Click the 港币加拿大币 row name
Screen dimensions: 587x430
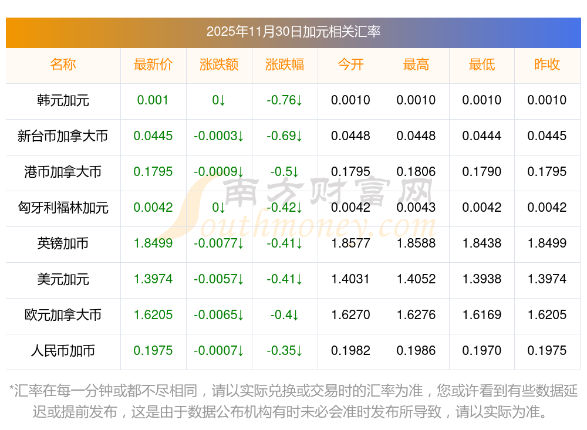pos(63,172)
